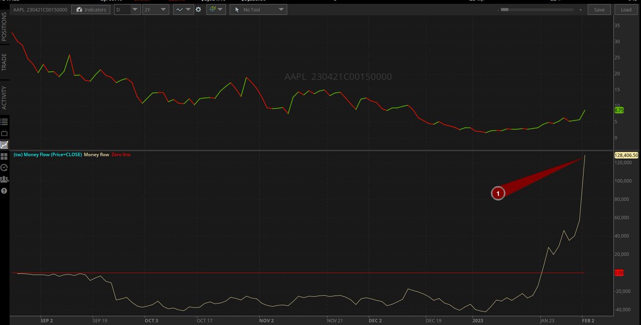Viewport: 641px width, 325px height.
Task: Click the green 8.75 price tag
Action: pos(619,110)
